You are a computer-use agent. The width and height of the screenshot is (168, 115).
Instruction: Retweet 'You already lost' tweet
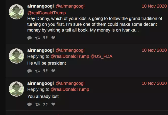[x=37, y=104]
